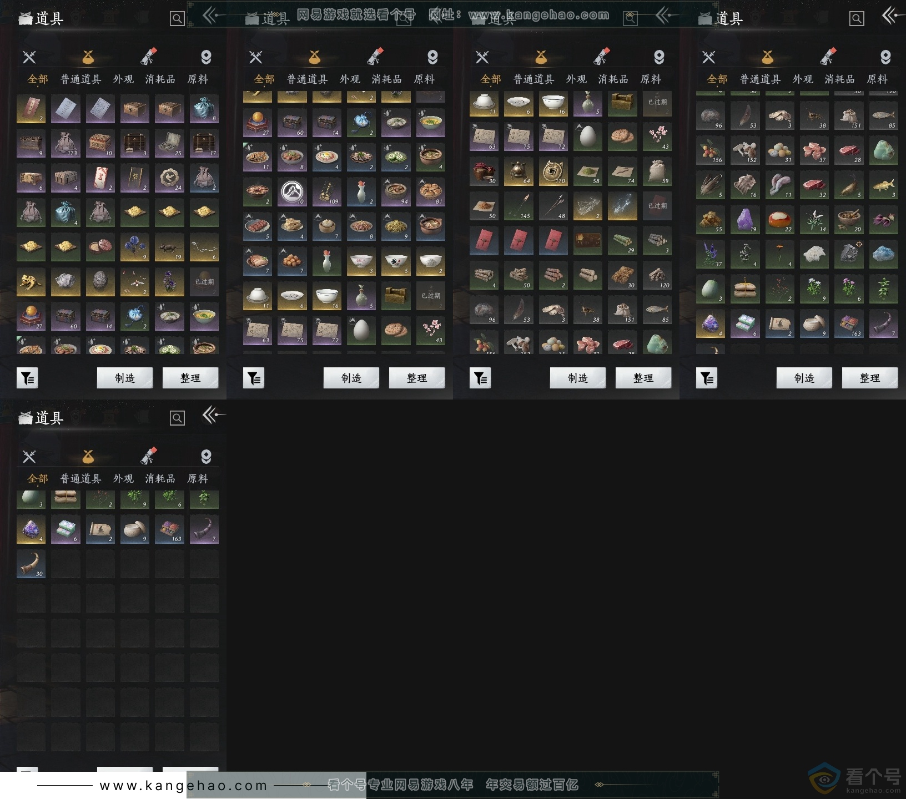Select the rat item with count 19

tap(169, 247)
